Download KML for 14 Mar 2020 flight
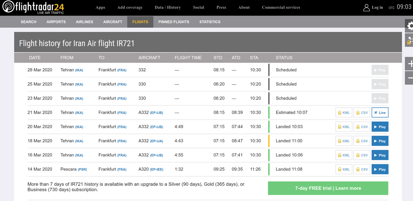Viewport: 413px width, 201px height. 344,169
